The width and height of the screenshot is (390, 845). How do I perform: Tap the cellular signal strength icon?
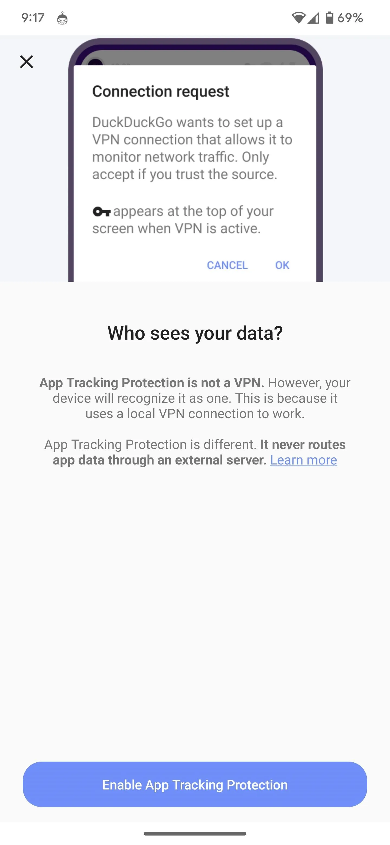pyautogui.click(x=314, y=18)
